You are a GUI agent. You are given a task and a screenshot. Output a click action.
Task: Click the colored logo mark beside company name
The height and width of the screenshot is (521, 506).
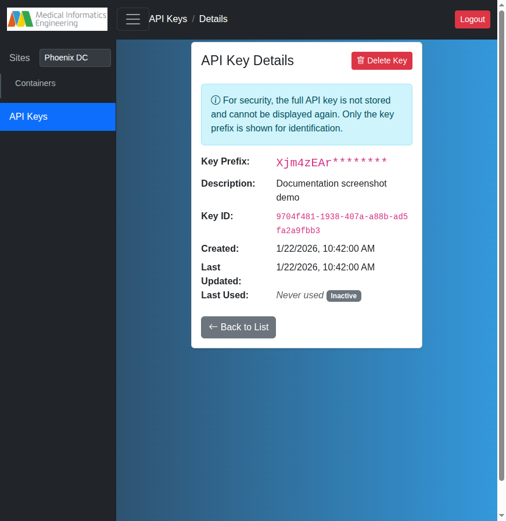point(20,19)
